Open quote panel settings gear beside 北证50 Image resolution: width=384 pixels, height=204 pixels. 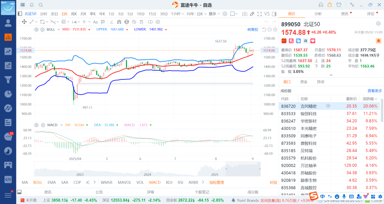coord(378,24)
